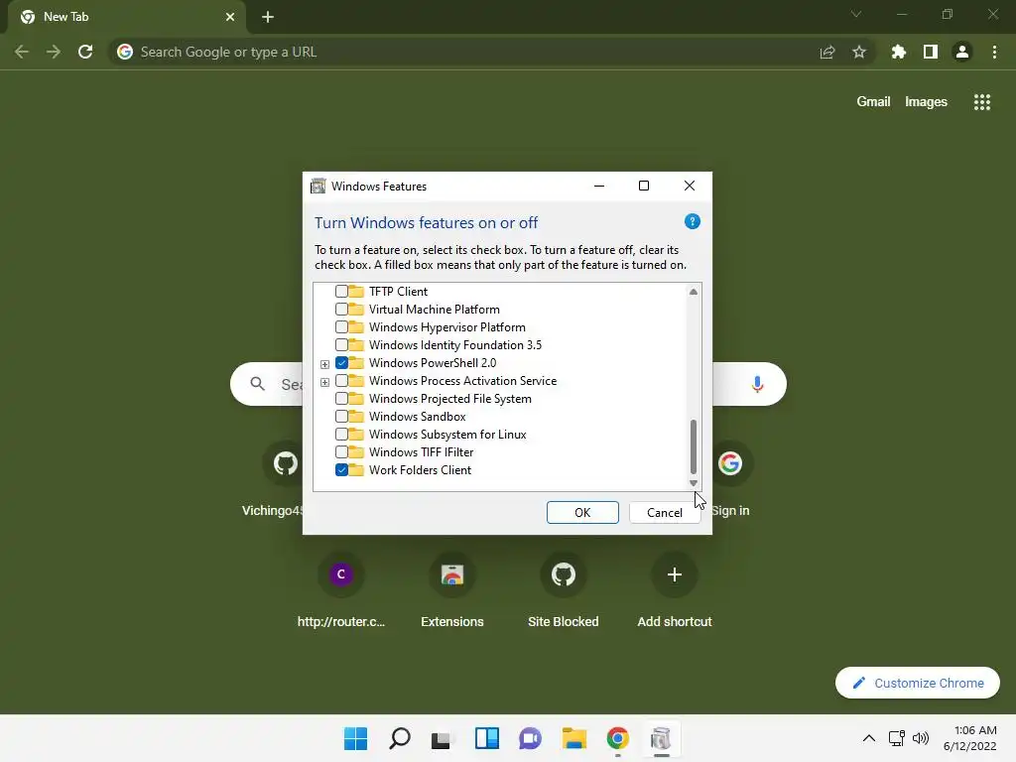Check the Windows Sandbox feature
Screen dimensions: 1016x762
pos(341,417)
